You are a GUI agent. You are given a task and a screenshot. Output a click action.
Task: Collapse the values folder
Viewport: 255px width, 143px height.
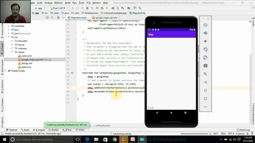(x=12, y=52)
